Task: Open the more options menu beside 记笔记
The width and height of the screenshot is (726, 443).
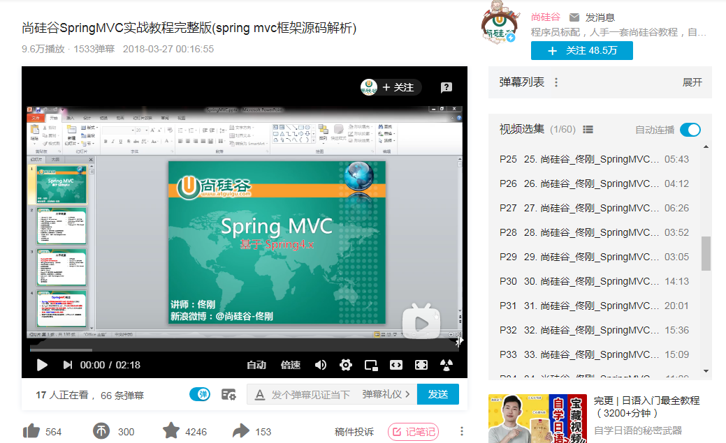Action: (460, 431)
